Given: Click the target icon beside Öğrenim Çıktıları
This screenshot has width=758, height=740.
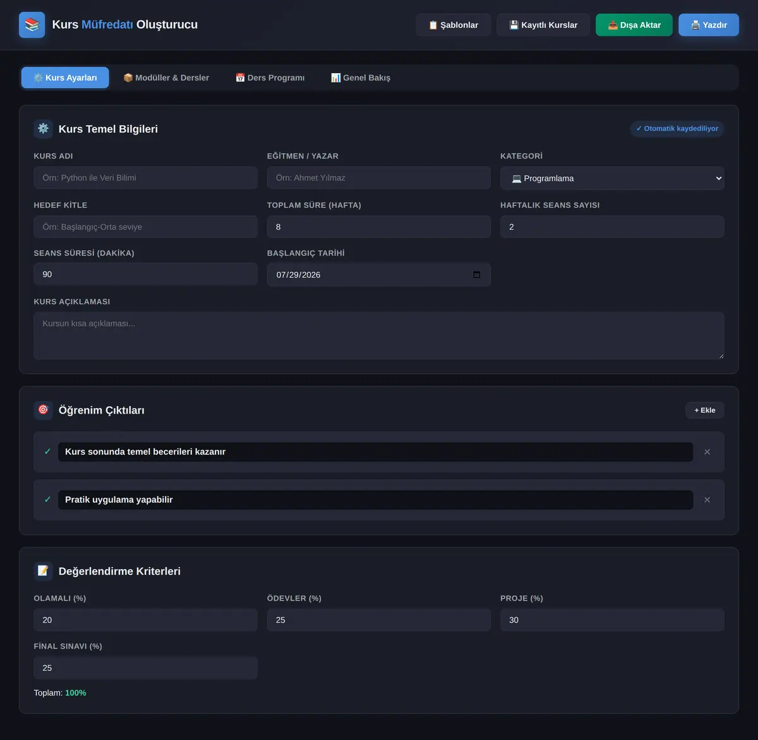Looking at the screenshot, I should point(43,410).
